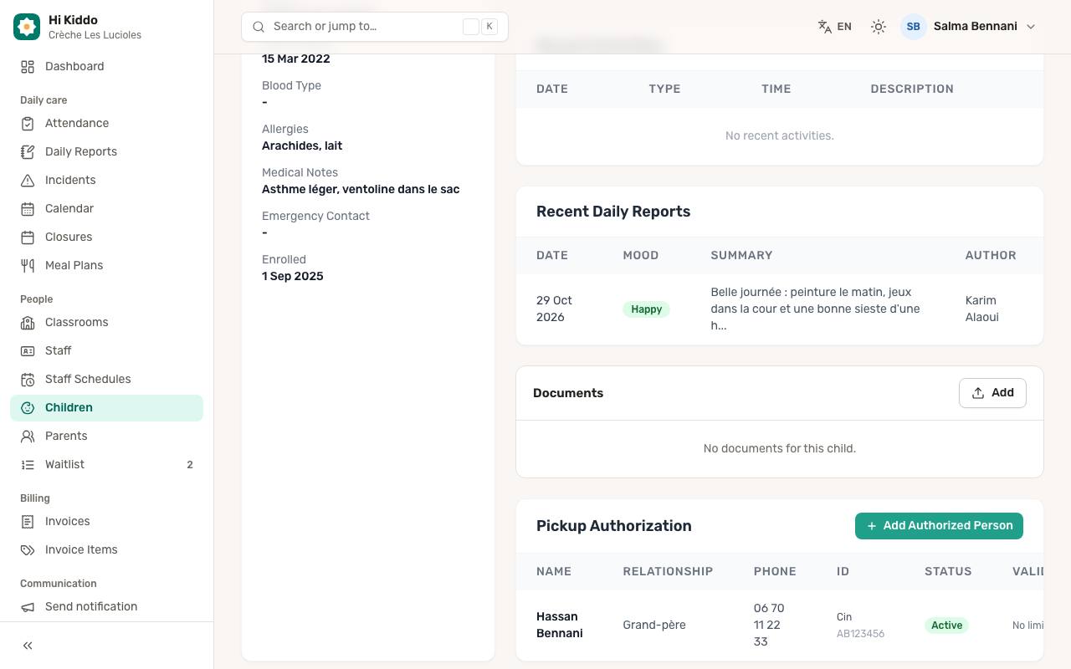Click the Calendar icon in sidebar
This screenshot has width=1071, height=669.
coord(28,208)
